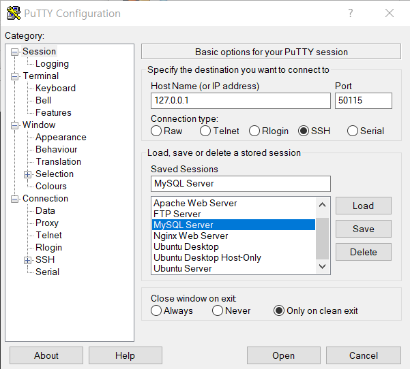Select Ubuntu Server saved session
Screen dimensions: 410x369
point(234,268)
